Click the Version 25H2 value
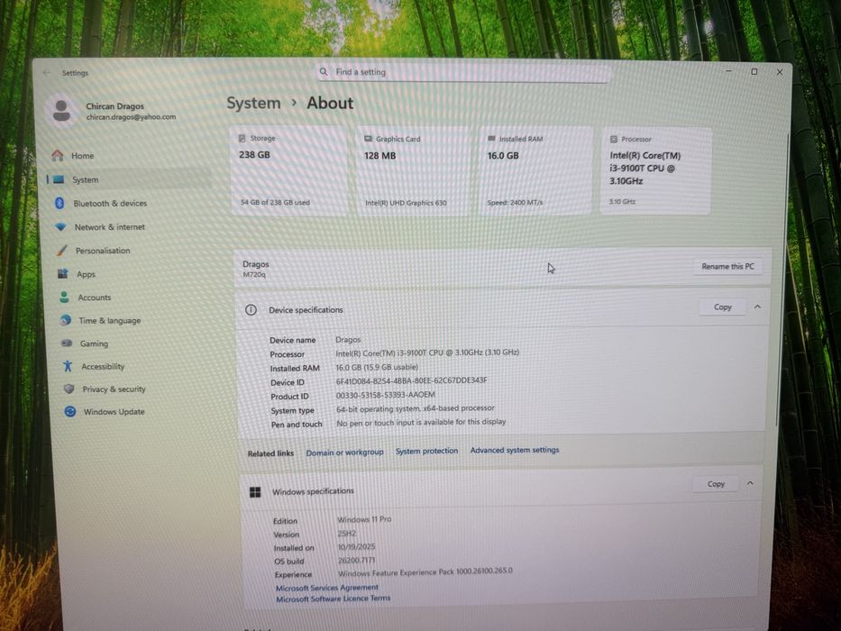Viewport: 841px width, 631px height. tap(346, 534)
